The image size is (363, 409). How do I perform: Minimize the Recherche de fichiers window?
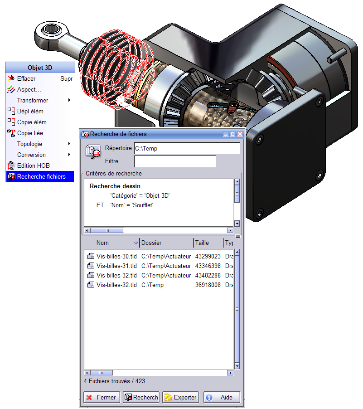click(x=226, y=134)
